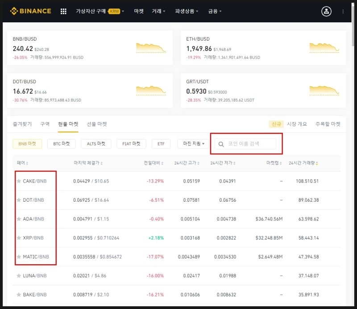
Task: Sort by 24시간 거래량 column
Action: click(303, 163)
